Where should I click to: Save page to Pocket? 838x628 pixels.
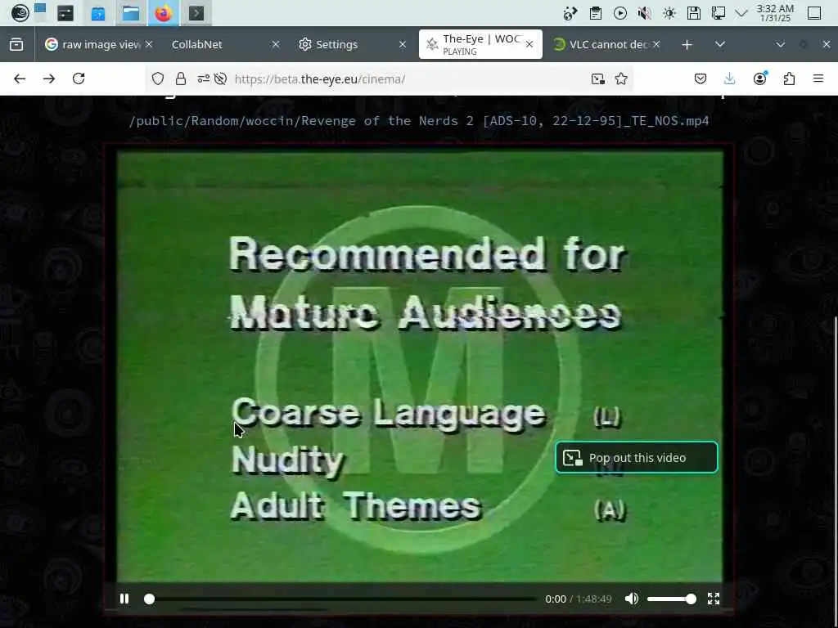[701, 79]
